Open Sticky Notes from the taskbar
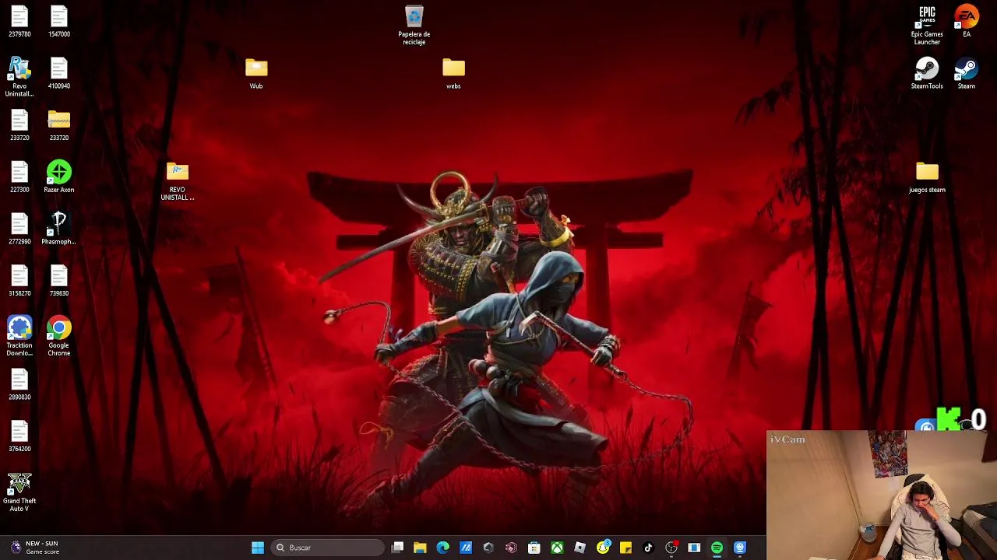 [x=625, y=548]
